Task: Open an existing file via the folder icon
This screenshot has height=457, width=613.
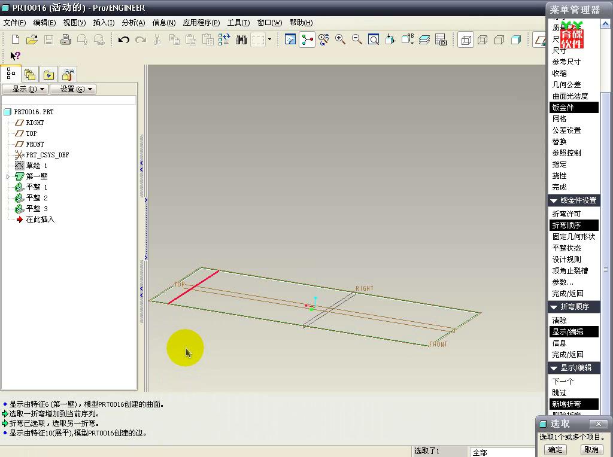Action: 32,39
